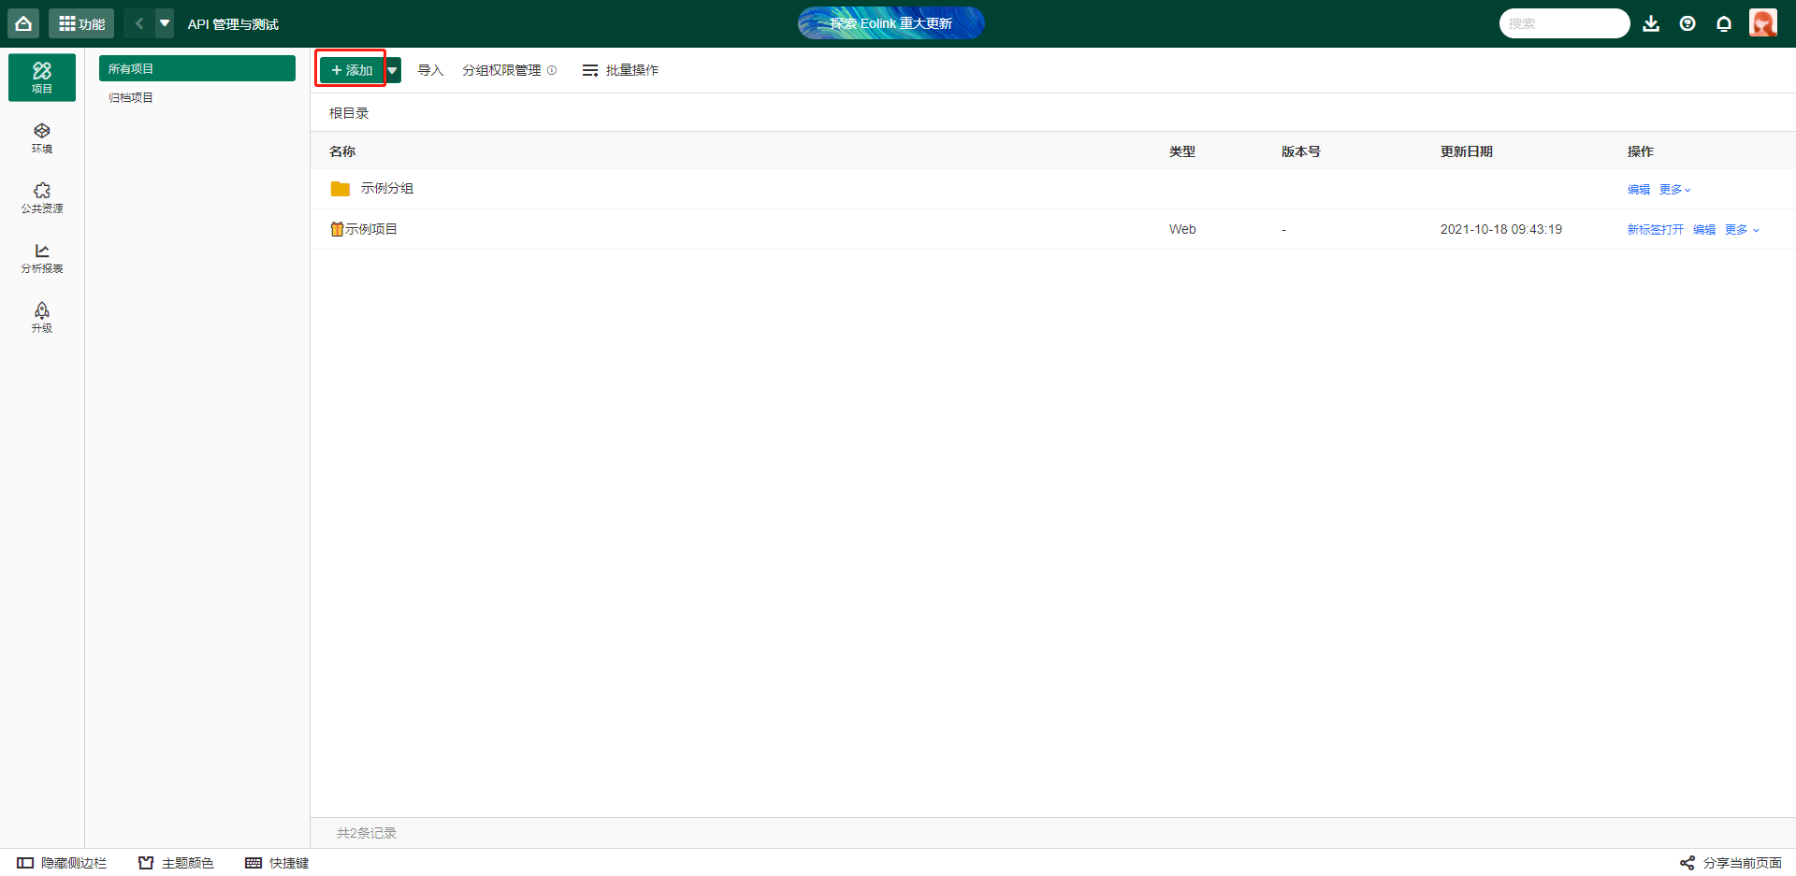Select 项目 in the sidebar
Image resolution: width=1796 pixels, height=876 pixels.
(x=42, y=78)
